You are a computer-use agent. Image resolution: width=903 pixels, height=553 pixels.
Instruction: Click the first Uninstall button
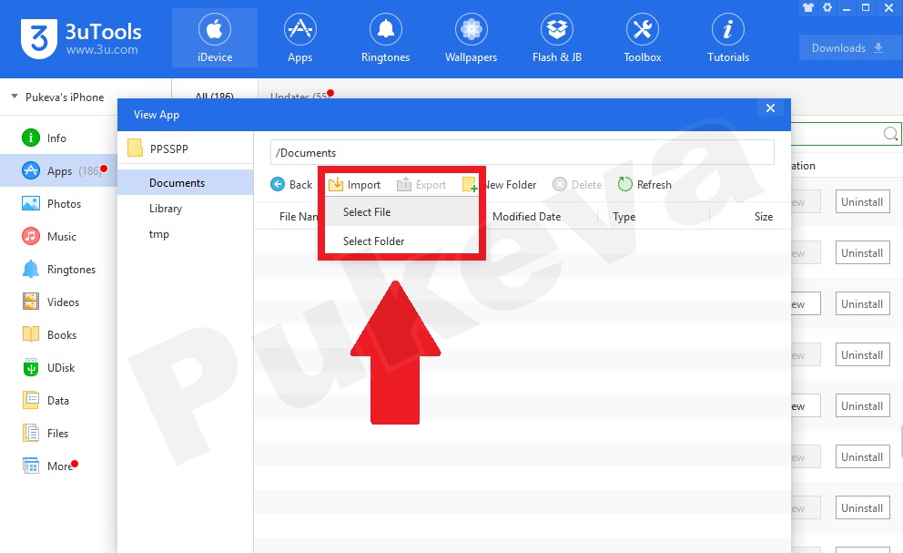click(862, 202)
